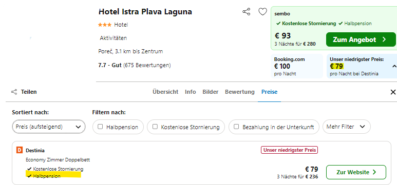This screenshot has height=185, width=397.
Task: Switch to the Übersicht tab
Action: point(165,92)
